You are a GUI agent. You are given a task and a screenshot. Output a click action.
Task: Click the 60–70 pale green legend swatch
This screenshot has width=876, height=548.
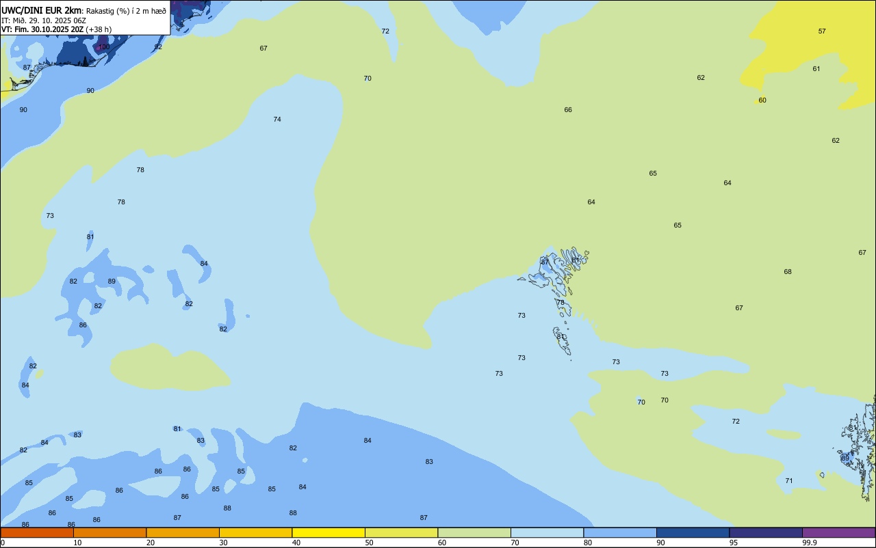click(474, 532)
